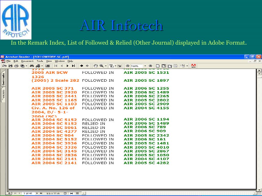Open the zoom percentage dropdown arrow

[145, 66]
